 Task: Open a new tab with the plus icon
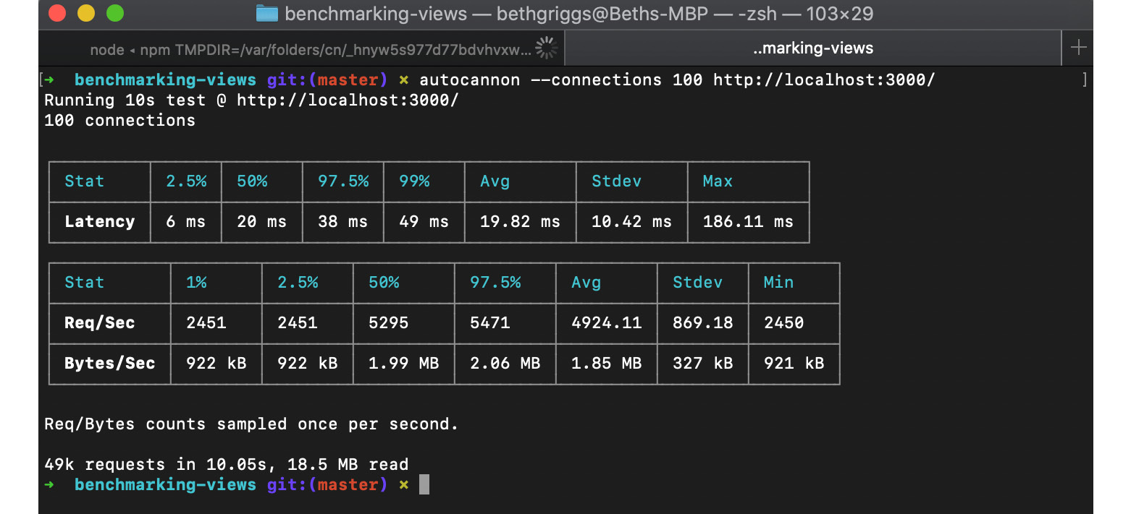[1078, 47]
